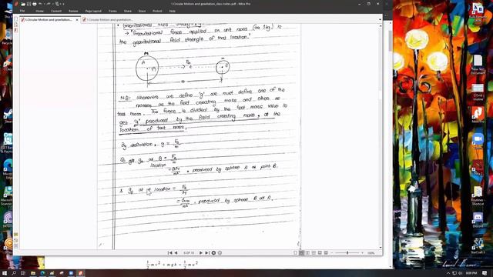This screenshot has height=277, width=493.
Task: Click the next view circle button
Action: coord(220,253)
